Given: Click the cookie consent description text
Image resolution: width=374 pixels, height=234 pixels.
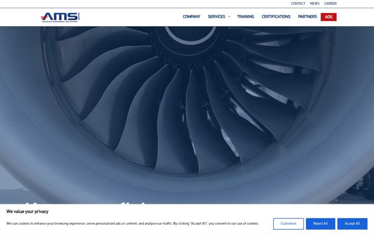Looking at the screenshot, I should [x=132, y=224].
